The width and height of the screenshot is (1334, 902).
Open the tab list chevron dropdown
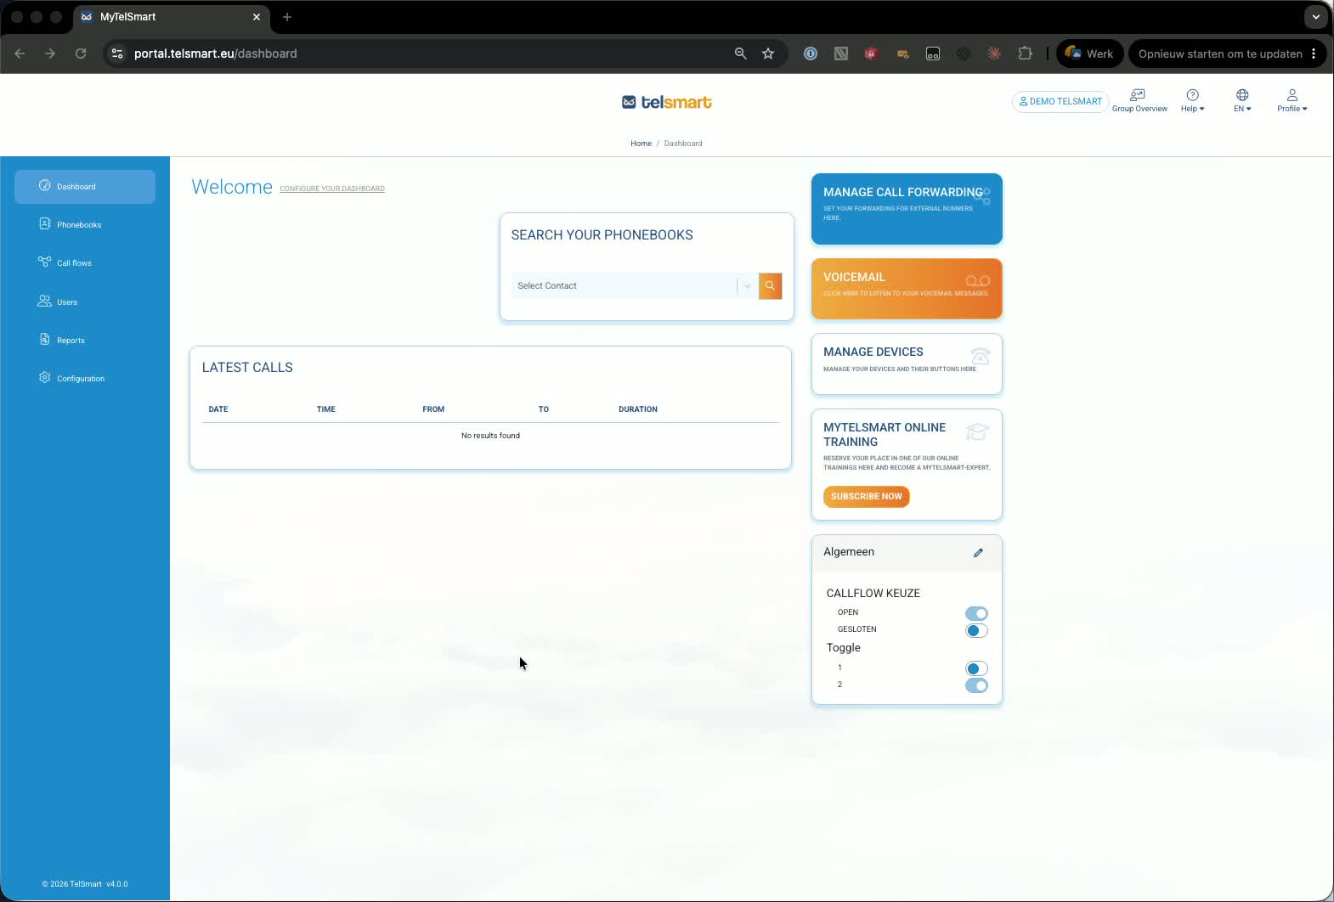pos(1315,17)
